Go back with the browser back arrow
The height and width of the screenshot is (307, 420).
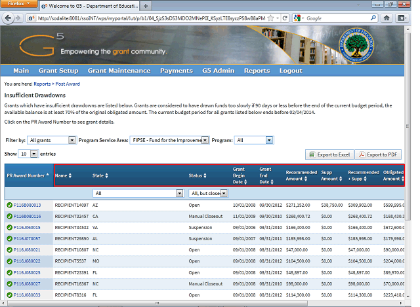(x=8, y=18)
